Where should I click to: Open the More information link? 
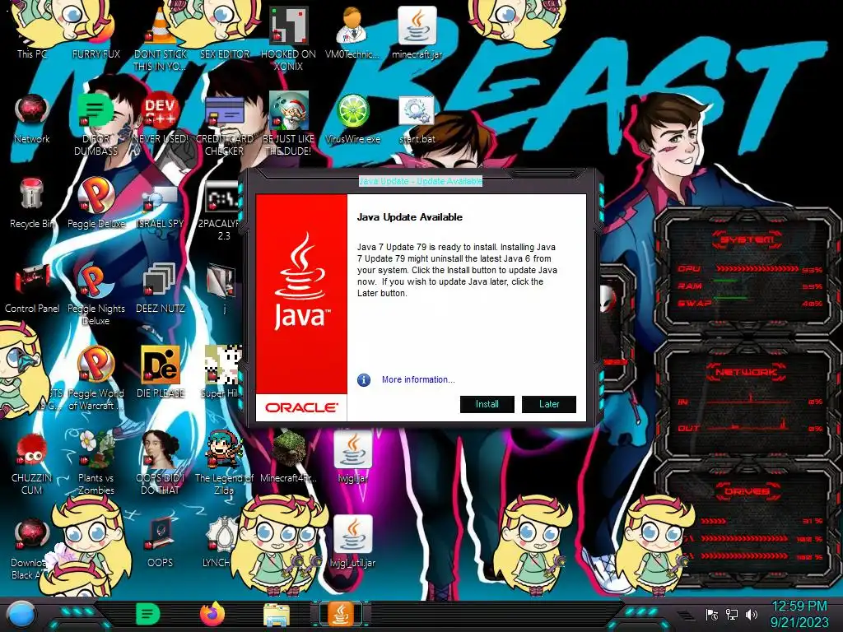click(418, 379)
